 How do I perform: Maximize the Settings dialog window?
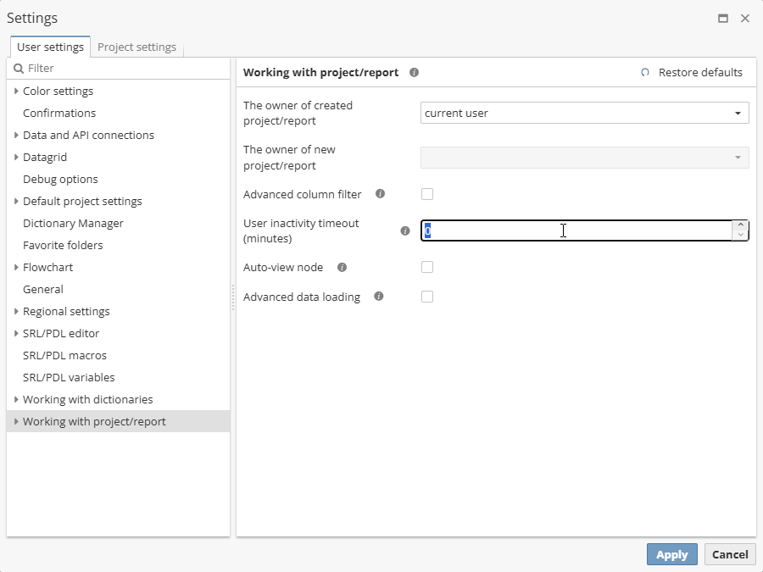pyautogui.click(x=723, y=18)
